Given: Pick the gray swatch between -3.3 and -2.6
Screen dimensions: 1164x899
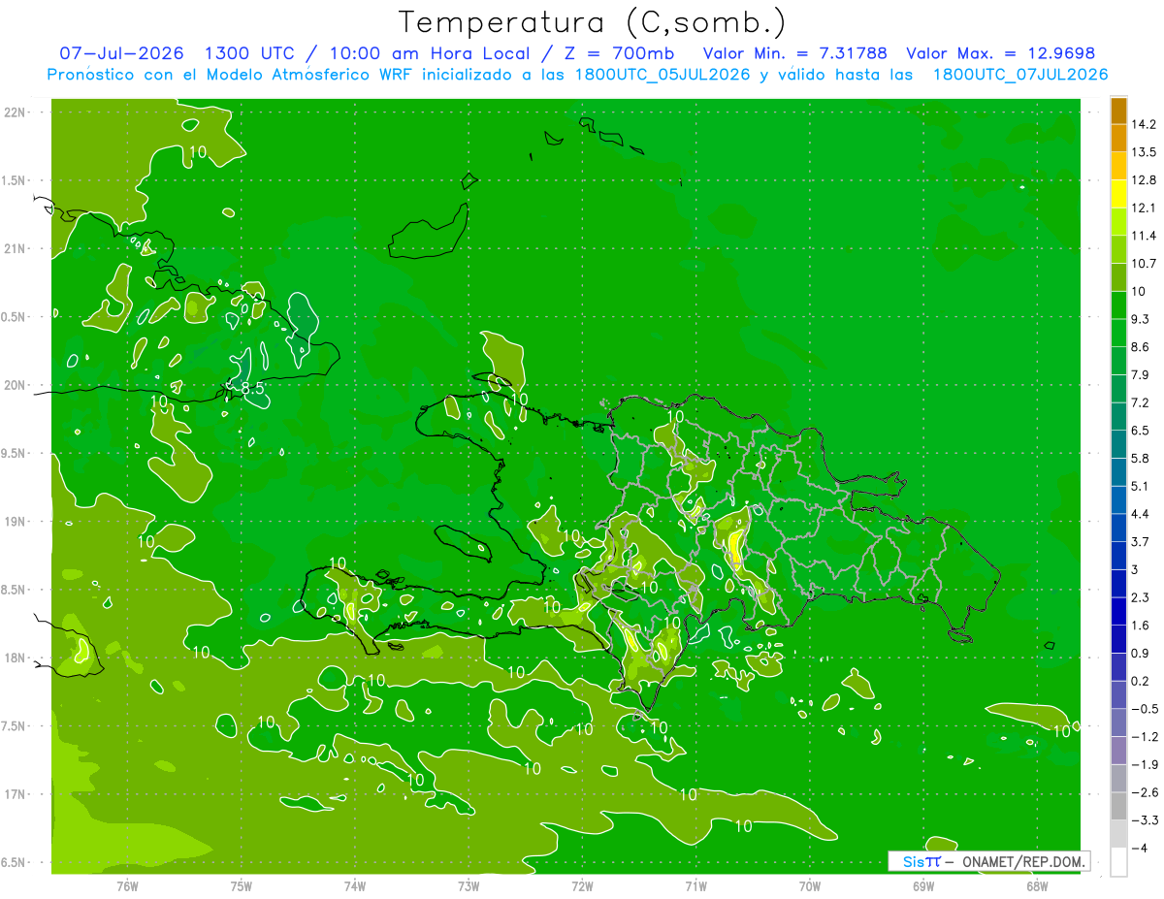Looking at the screenshot, I should pos(1118,806).
